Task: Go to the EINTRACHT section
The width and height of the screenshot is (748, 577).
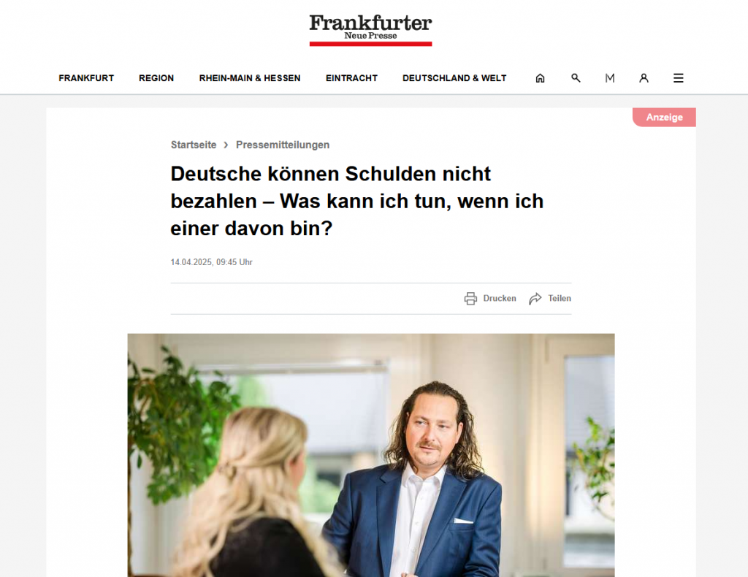Action: tap(351, 78)
